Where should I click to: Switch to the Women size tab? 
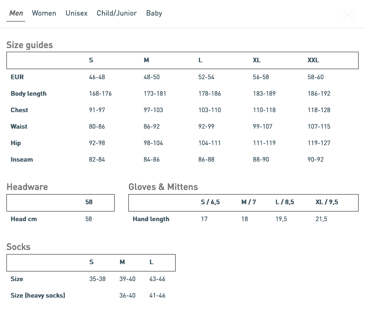pyautogui.click(x=44, y=13)
